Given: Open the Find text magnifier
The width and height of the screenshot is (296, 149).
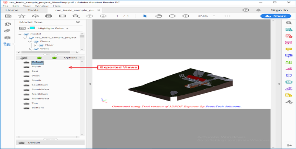Looking at the screenshot, I should point(76,16).
